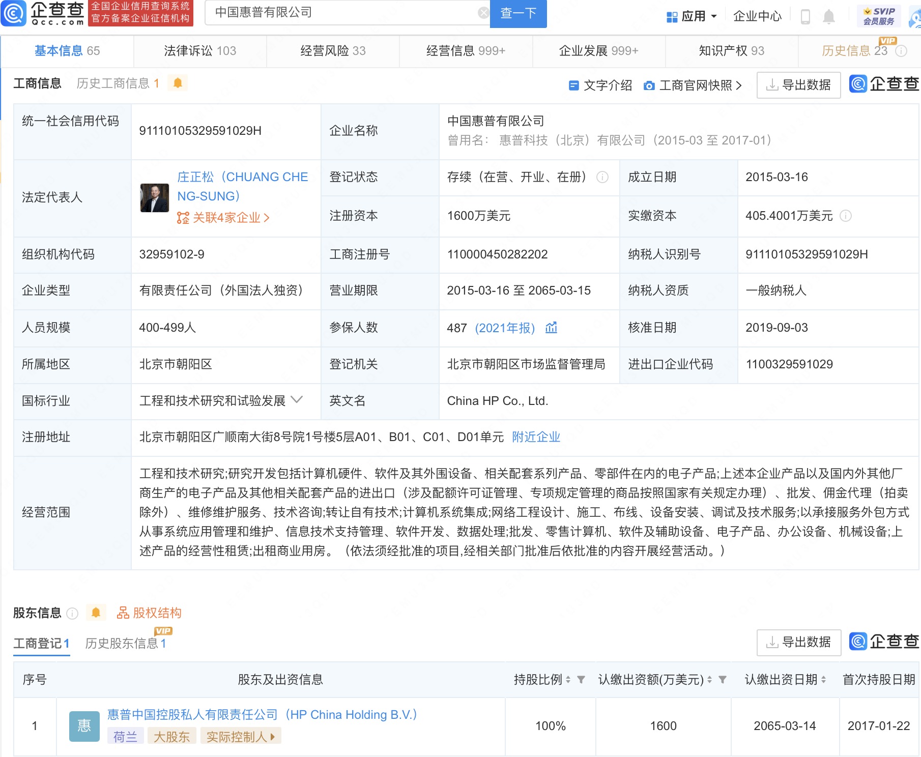Screen dimensions: 921x757
Task: Filter the shareholding ratio column
Action: coord(581,680)
